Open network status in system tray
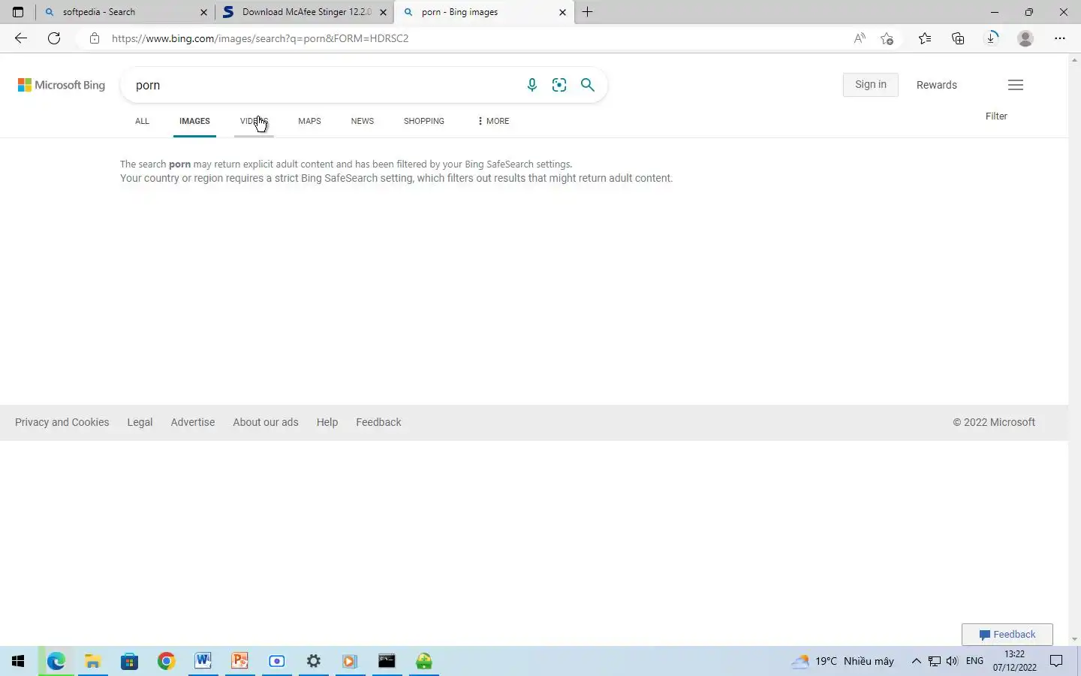The height and width of the screenshot is (676, 1081). click(935, 661)
